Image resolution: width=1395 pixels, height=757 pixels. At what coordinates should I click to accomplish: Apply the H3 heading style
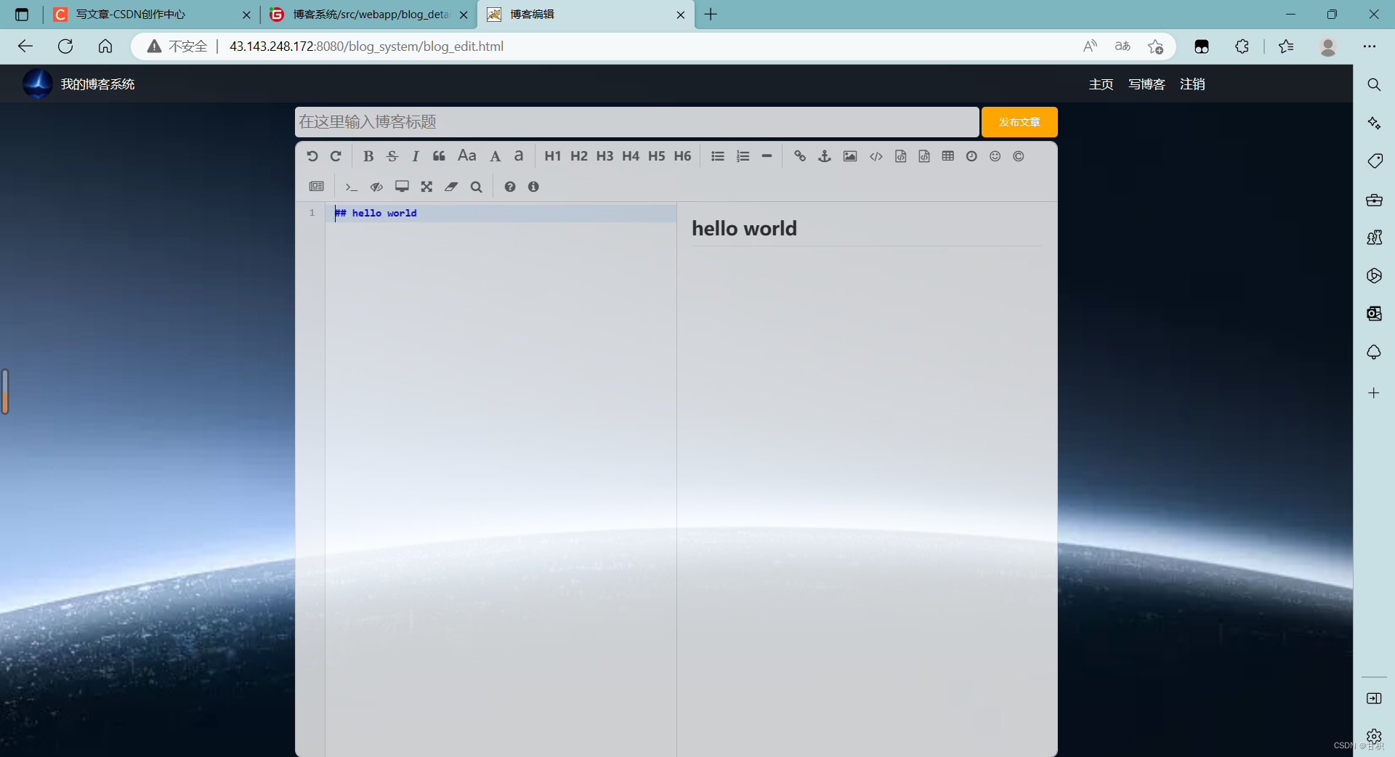604,156
